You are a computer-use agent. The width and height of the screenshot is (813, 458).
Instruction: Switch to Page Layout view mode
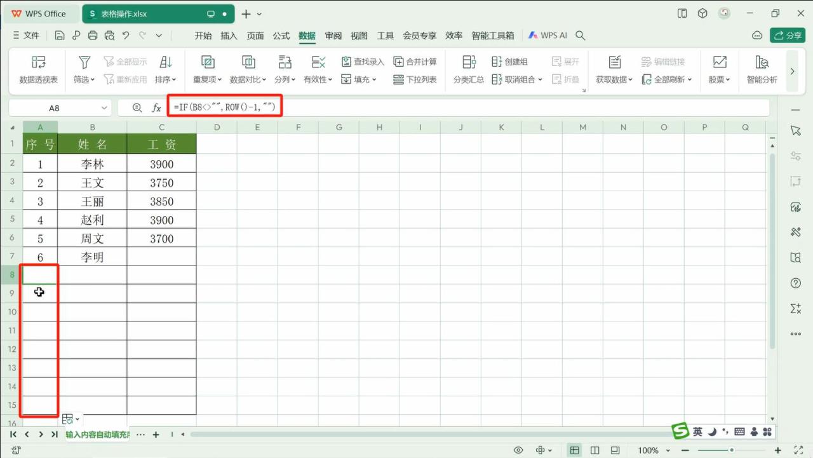(595, 450)
